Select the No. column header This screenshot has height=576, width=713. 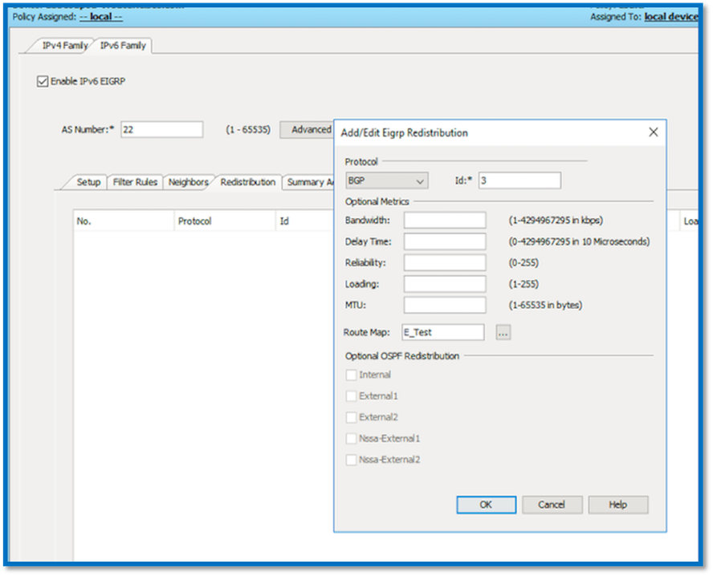tap(124, 221)
